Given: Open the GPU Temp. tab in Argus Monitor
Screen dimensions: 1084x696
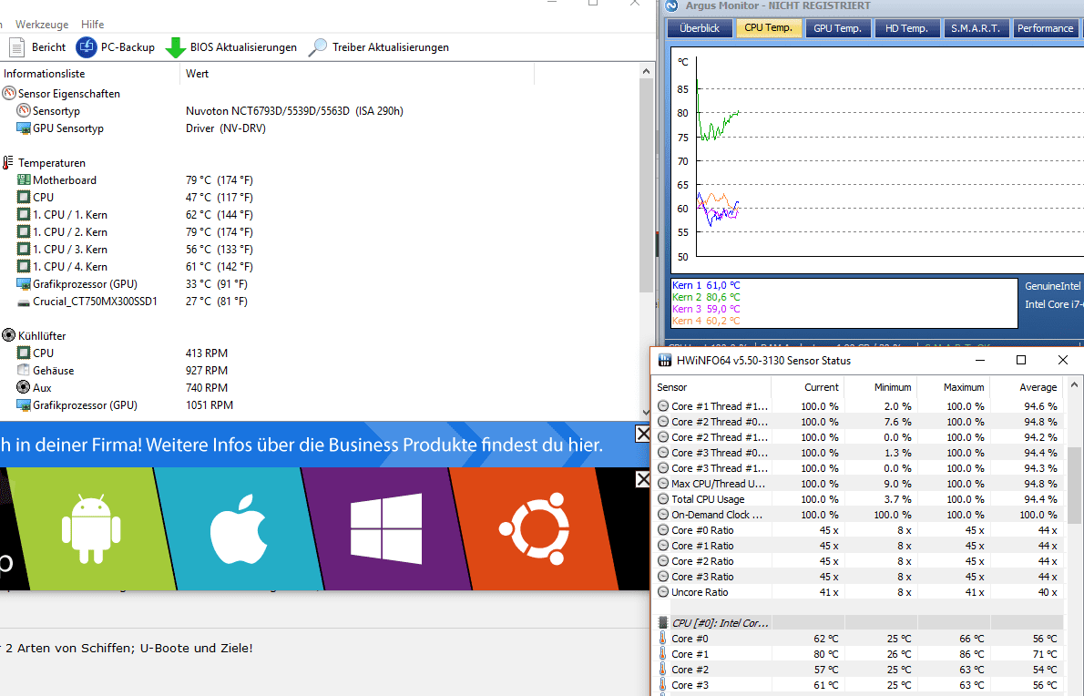Looking at the screenshot, I should tap(837, 28).
